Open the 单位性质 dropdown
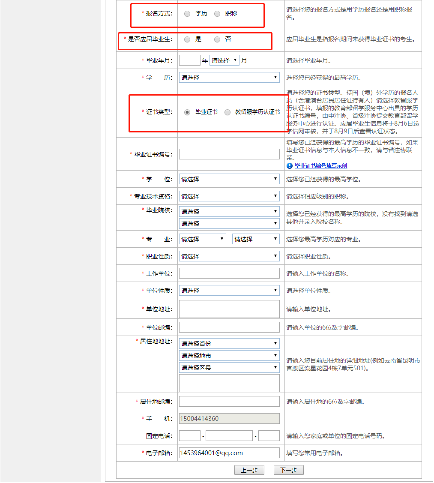The height and width of the screenshot is (483, 434). pyautogui.click(x=229, y=290)
